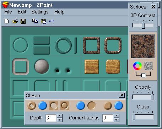The width and height of the screenshot is (162, 129).
Task: Undo the last action with the arrow icon
Action: [x=52, y=21]
